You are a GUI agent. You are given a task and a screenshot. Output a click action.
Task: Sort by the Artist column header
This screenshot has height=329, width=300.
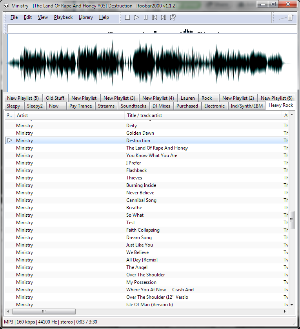69,115
